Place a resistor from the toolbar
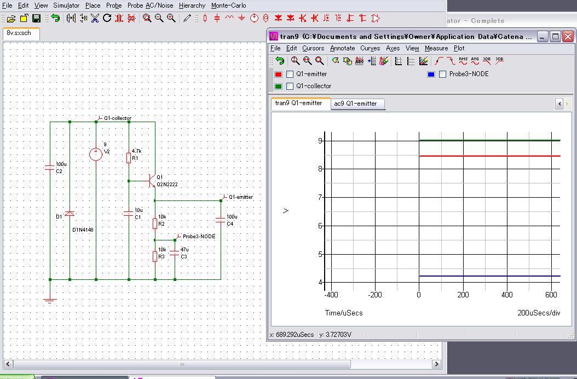 coord(205,18)
